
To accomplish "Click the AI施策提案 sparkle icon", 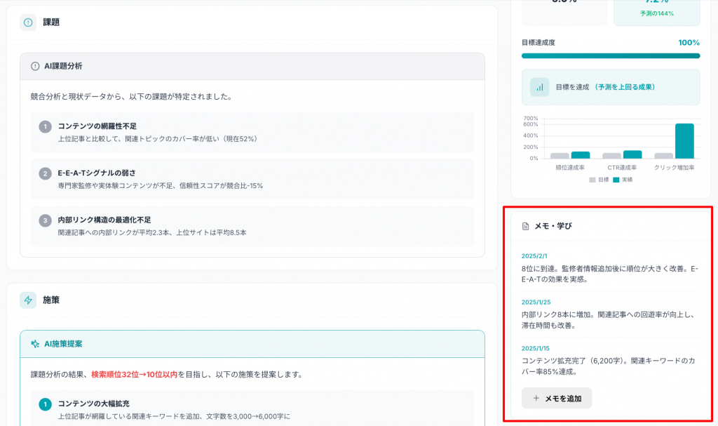I will coord(35,344).
